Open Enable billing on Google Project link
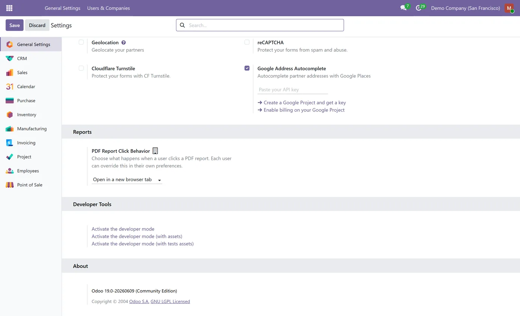 point(301,110)
